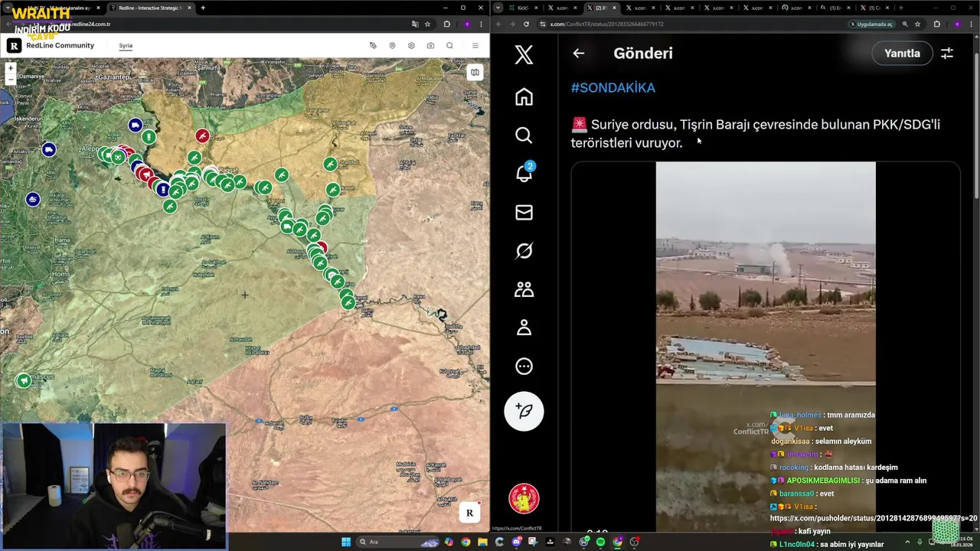Play the Tişrin Barajı video in post

tap(766, 346)
